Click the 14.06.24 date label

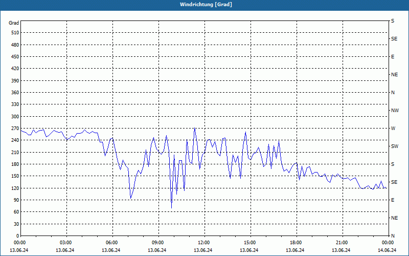pos(387,250)
